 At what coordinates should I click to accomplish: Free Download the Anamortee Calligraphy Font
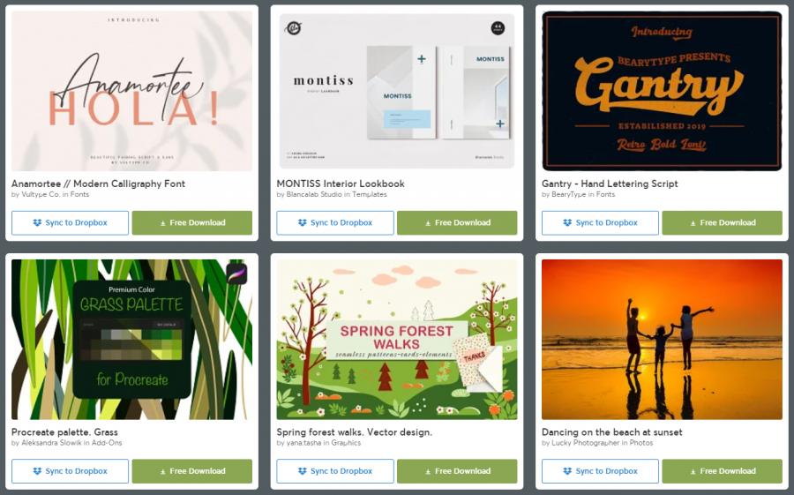coord(192,223)
